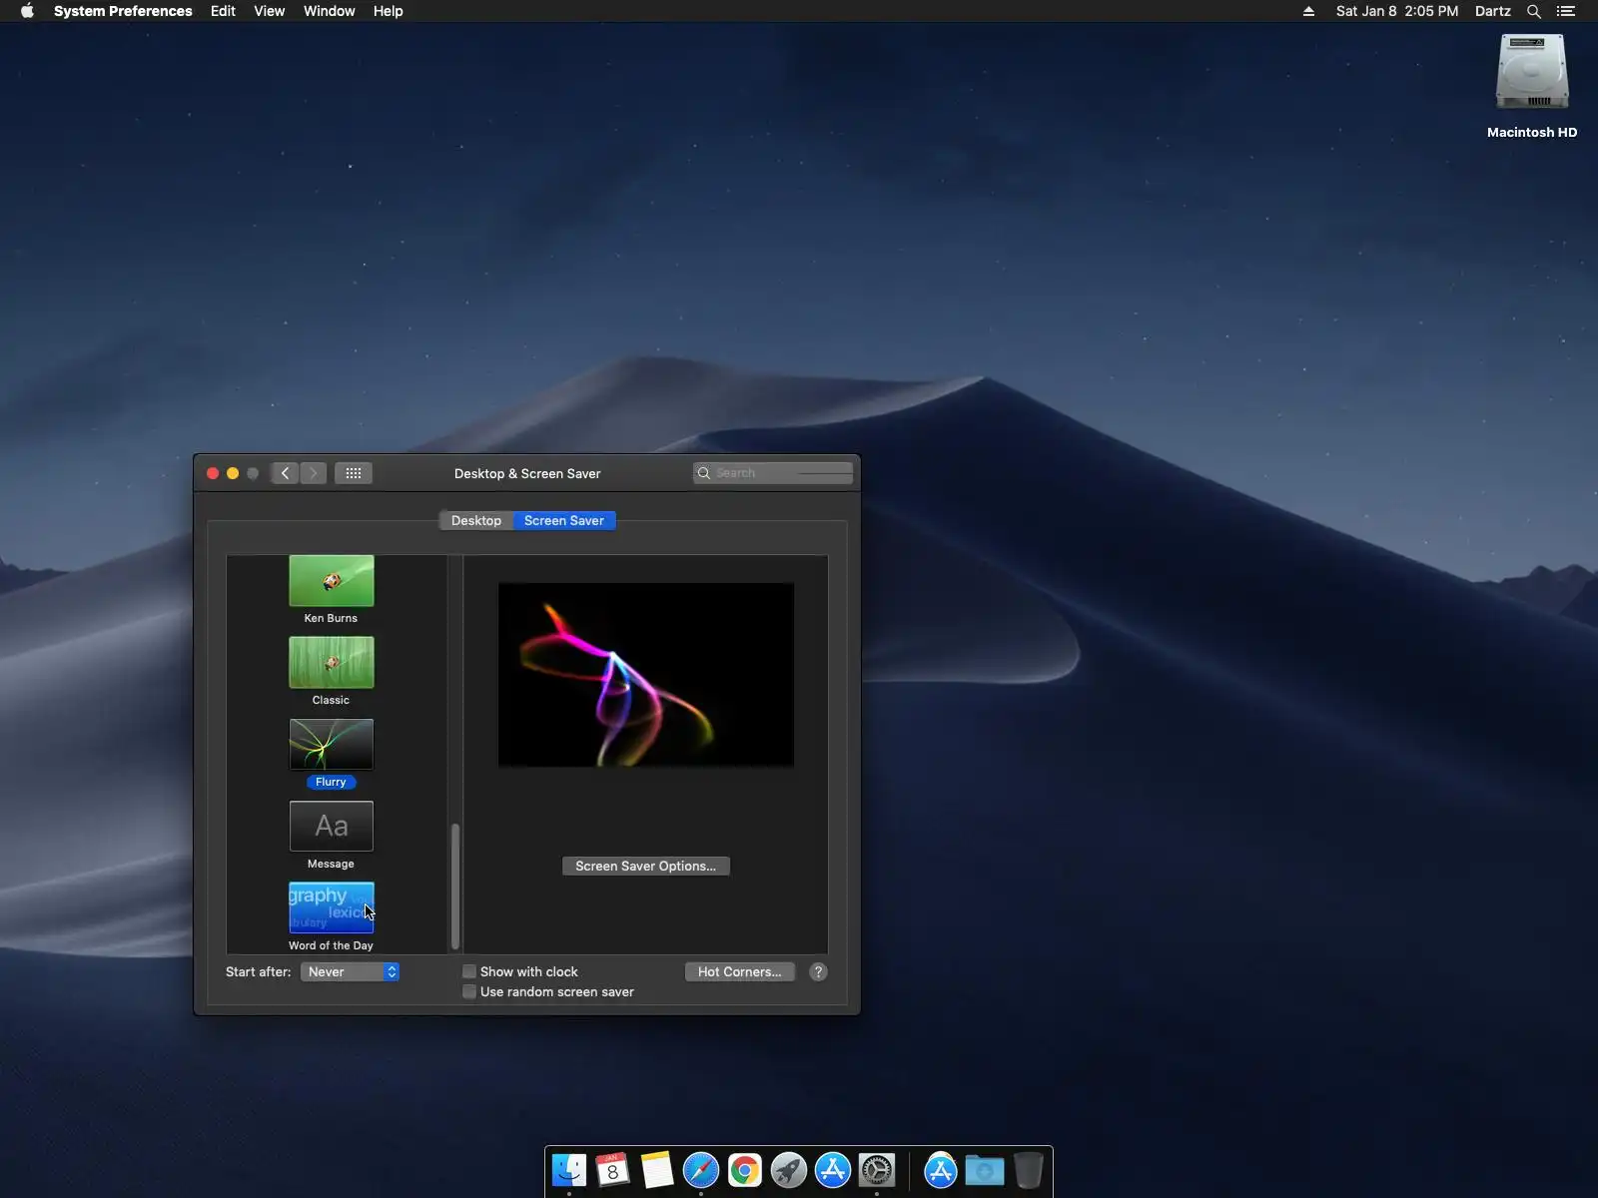This screenshot has width=1598, height=1198.
Task: Switch to the Desktop tab
Action: (x=476, y=520)
